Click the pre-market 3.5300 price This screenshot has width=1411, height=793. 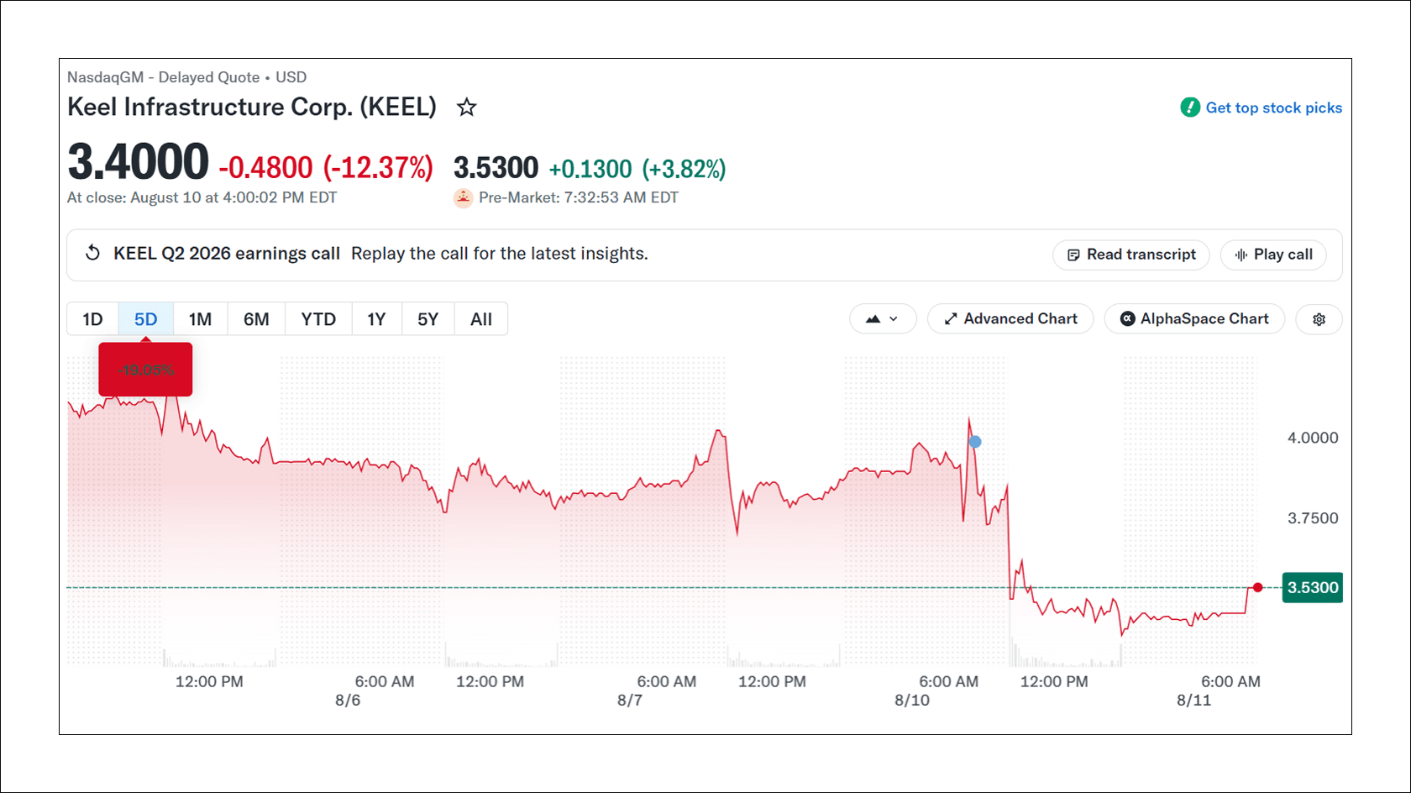pos(496,168)
